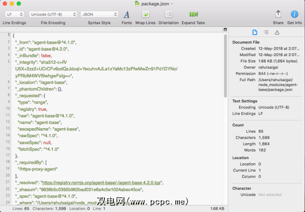Open the JSON syntax style dropdown
Screen dimensions: 305x212
[x=99, y=15]
